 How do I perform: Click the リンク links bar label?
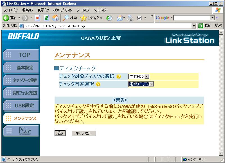(x=219, y=26)
